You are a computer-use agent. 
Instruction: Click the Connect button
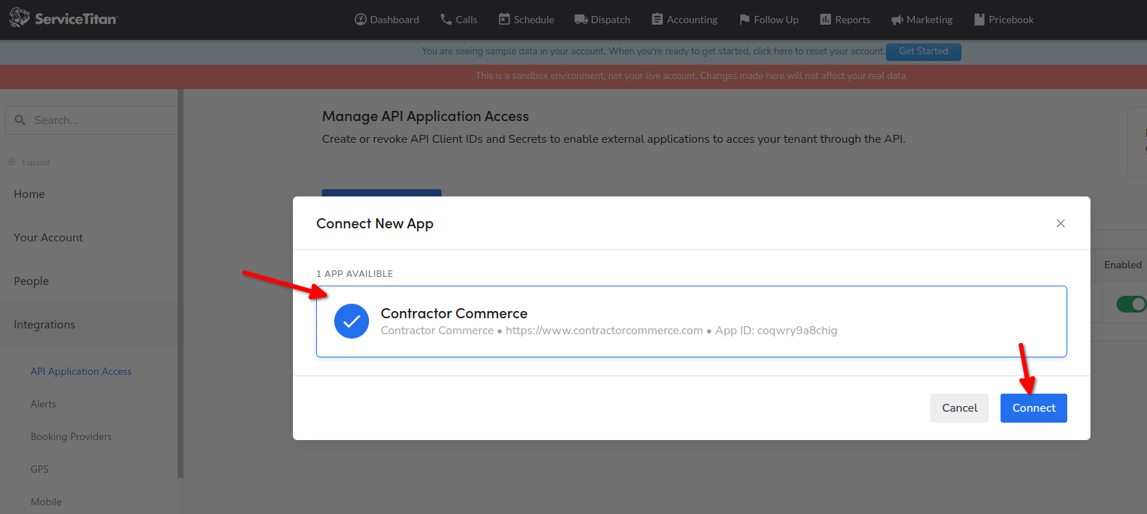pyautogui.click(x=1034, y=408)
